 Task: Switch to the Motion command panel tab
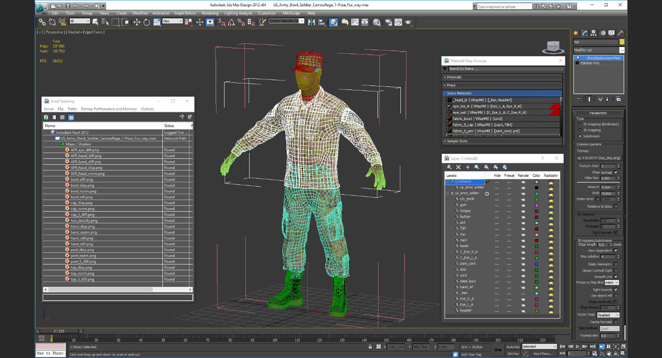click(x=603, y=33)
